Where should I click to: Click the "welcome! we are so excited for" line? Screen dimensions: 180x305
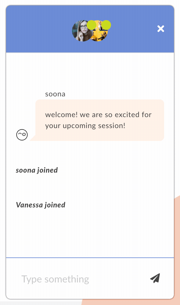pos(98,115)
